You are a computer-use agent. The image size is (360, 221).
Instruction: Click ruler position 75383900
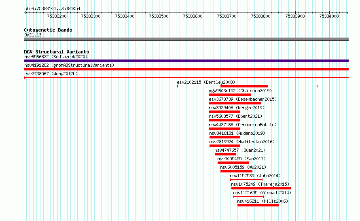[295, 16]
